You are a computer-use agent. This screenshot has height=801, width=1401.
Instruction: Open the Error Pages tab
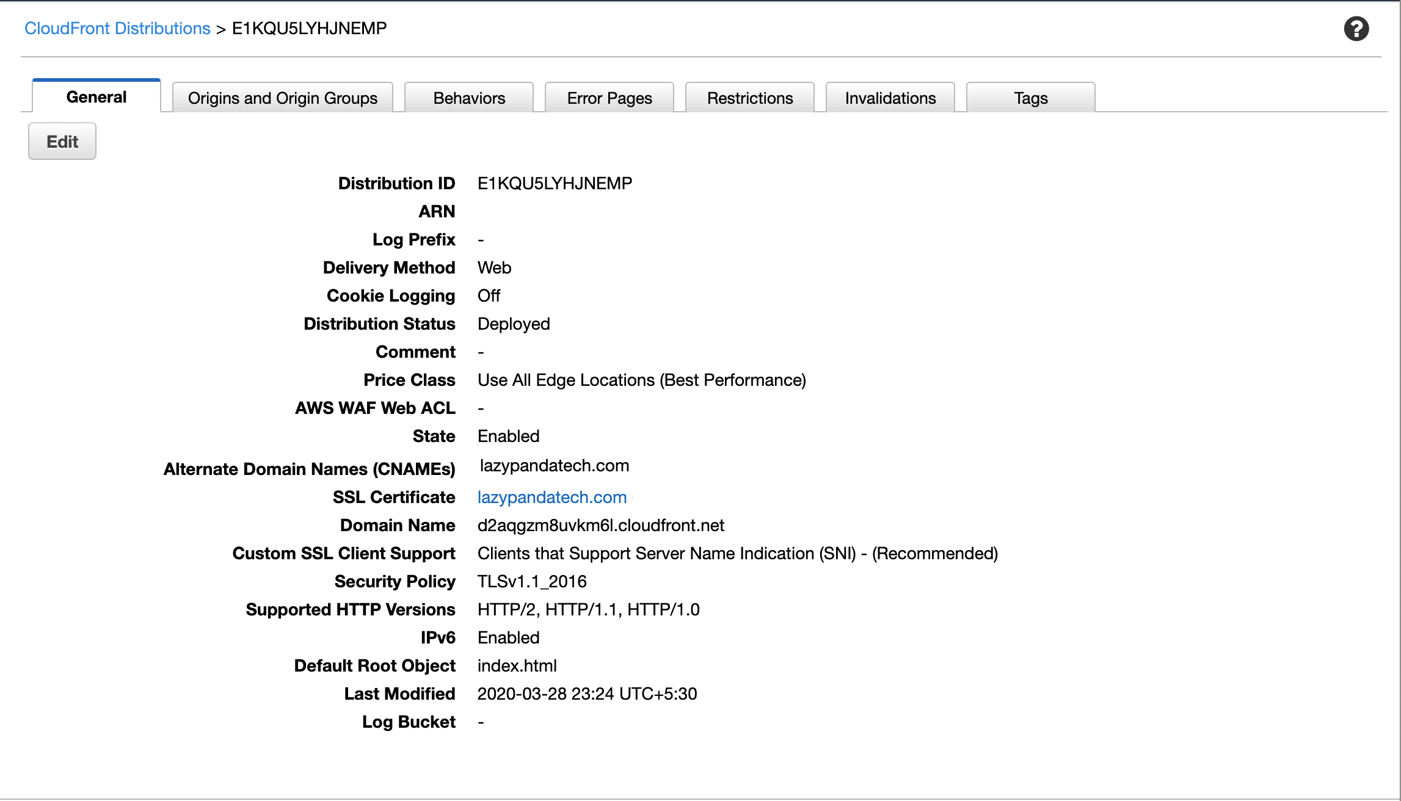(x=610, y=98)
